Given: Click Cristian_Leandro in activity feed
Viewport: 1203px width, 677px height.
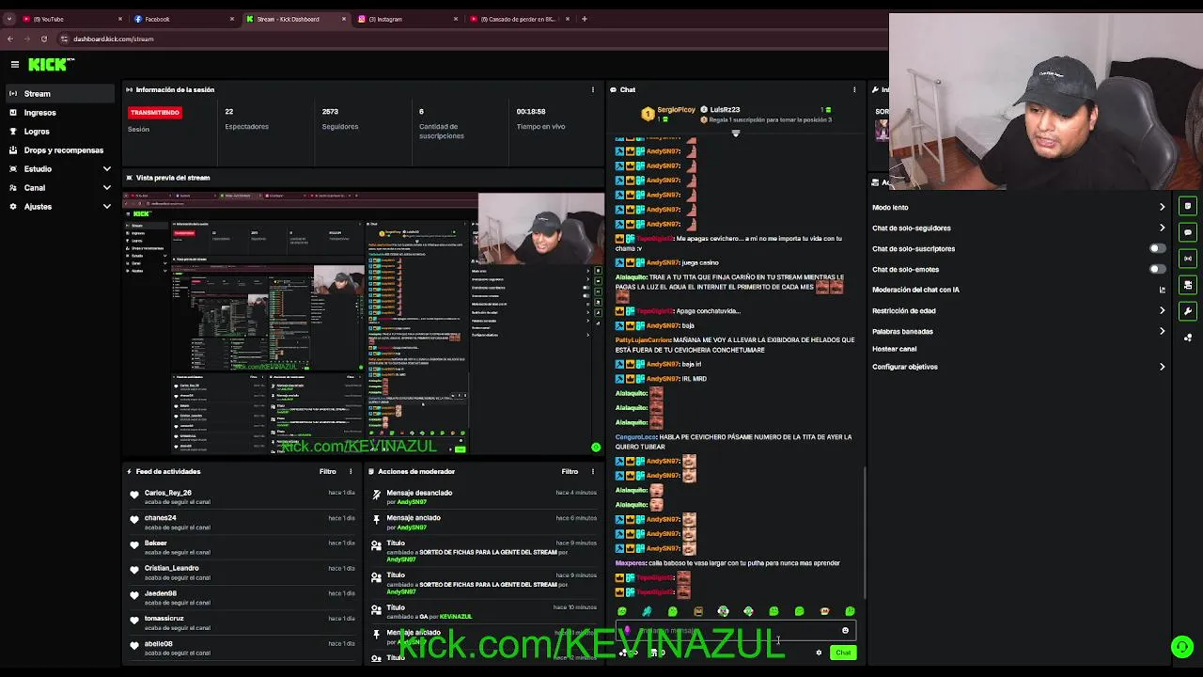Looking at the screenshot, I should [x=172, y=568].
